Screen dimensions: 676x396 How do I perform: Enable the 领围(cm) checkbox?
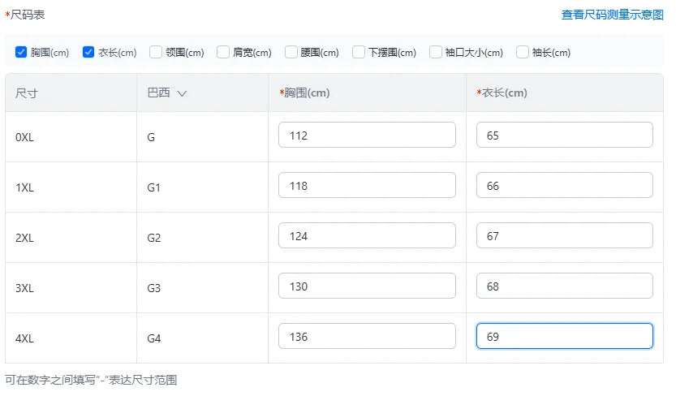(156, 53)
